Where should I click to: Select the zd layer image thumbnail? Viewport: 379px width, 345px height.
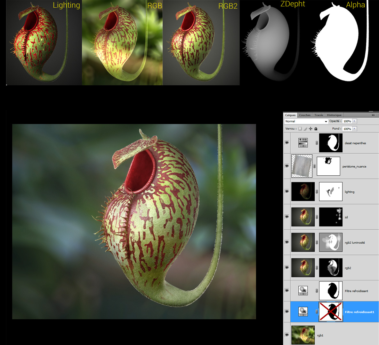[303, 217]
